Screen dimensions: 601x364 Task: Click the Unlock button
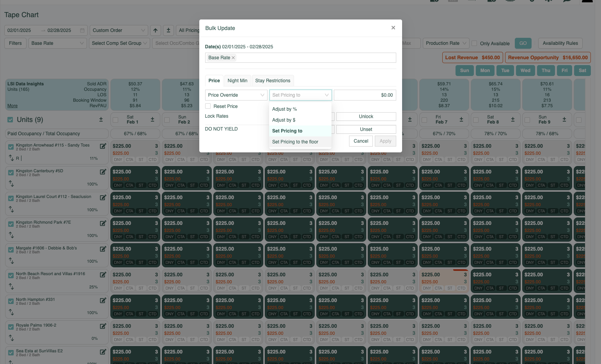pyautogui.click(x=366, y=117)
